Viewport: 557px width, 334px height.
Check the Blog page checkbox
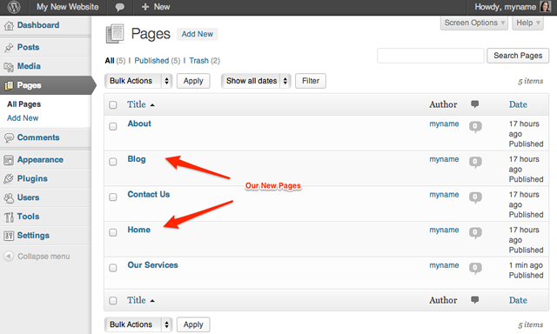click(x=113, y=162)
